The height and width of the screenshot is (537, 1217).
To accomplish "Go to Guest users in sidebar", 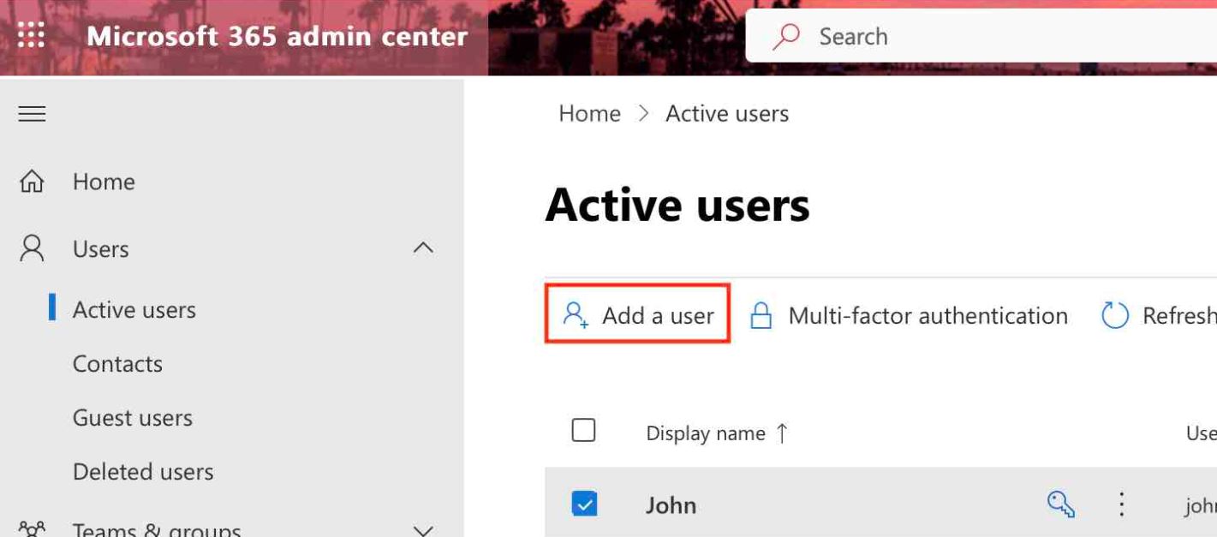I will click(x=133, y=418).
